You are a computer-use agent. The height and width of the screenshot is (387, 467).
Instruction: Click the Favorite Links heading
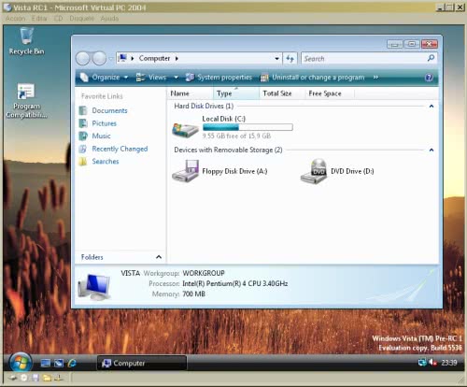click(x=102, y=96)
